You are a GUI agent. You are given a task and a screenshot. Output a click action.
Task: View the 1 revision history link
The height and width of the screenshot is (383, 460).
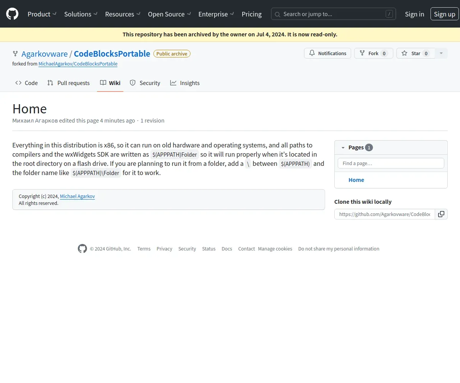click(x=152, y=120)
